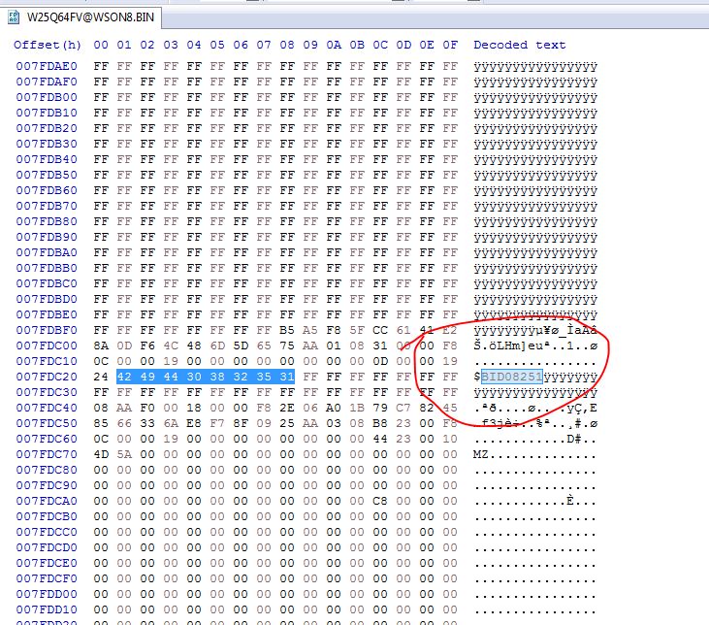Click byte 6D in row 007FDC00
This screenshot has width=709, height=625.
click(x=217, y=345)
